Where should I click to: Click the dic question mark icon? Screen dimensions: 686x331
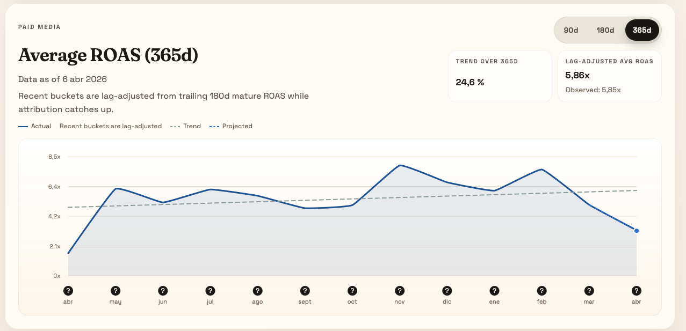tap(447, 290)
